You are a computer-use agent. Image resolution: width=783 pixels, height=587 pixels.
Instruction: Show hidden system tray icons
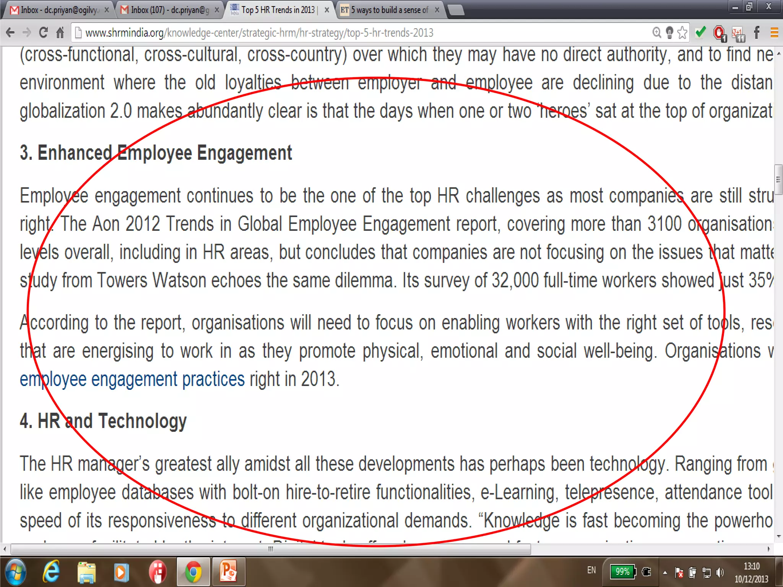(x=665, y=572)
